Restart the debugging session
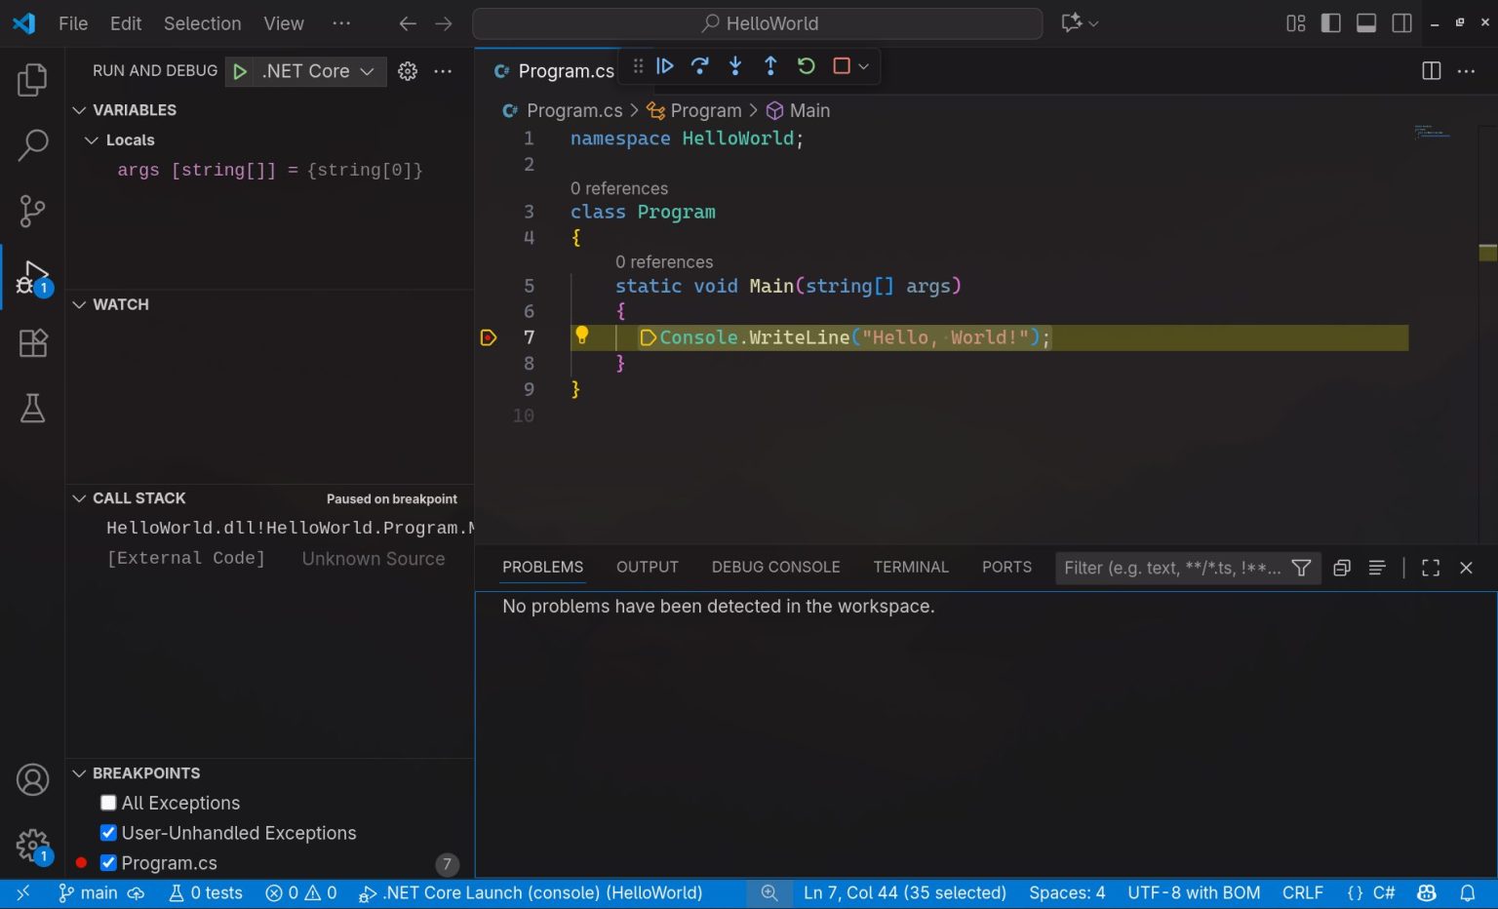Image resolution: width=1498 pixels, height=909 pixels. [x=806, y=66]
